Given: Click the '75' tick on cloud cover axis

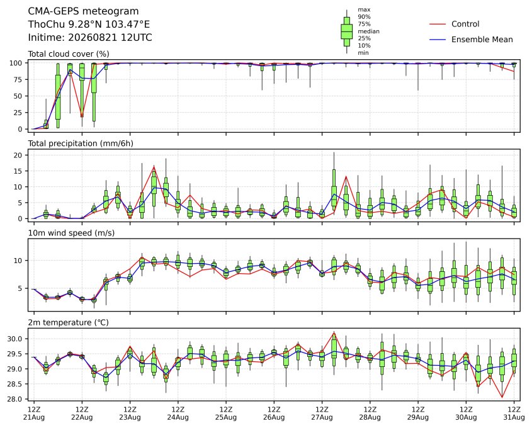Looking at the screenshot, I should click(x=18, y=80).
